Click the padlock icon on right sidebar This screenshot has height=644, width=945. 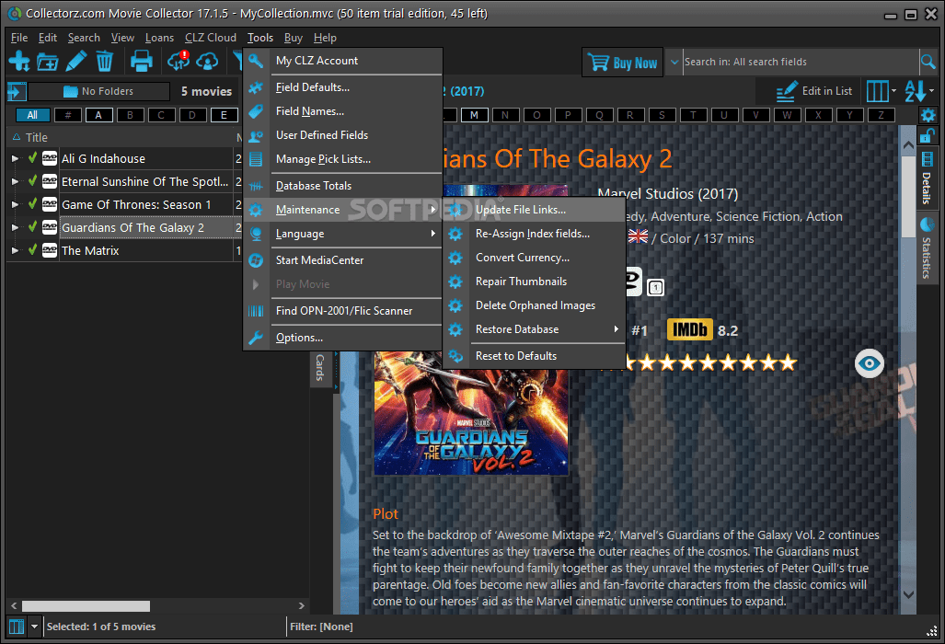927,135
